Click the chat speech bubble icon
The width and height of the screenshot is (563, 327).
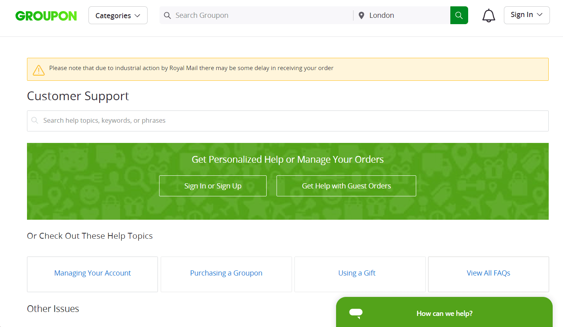(355, 313)
